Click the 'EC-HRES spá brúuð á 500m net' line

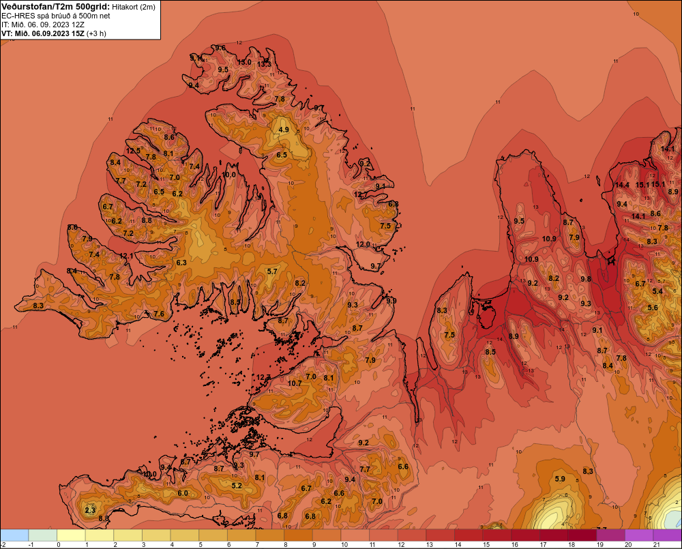(x=56, y=16)
